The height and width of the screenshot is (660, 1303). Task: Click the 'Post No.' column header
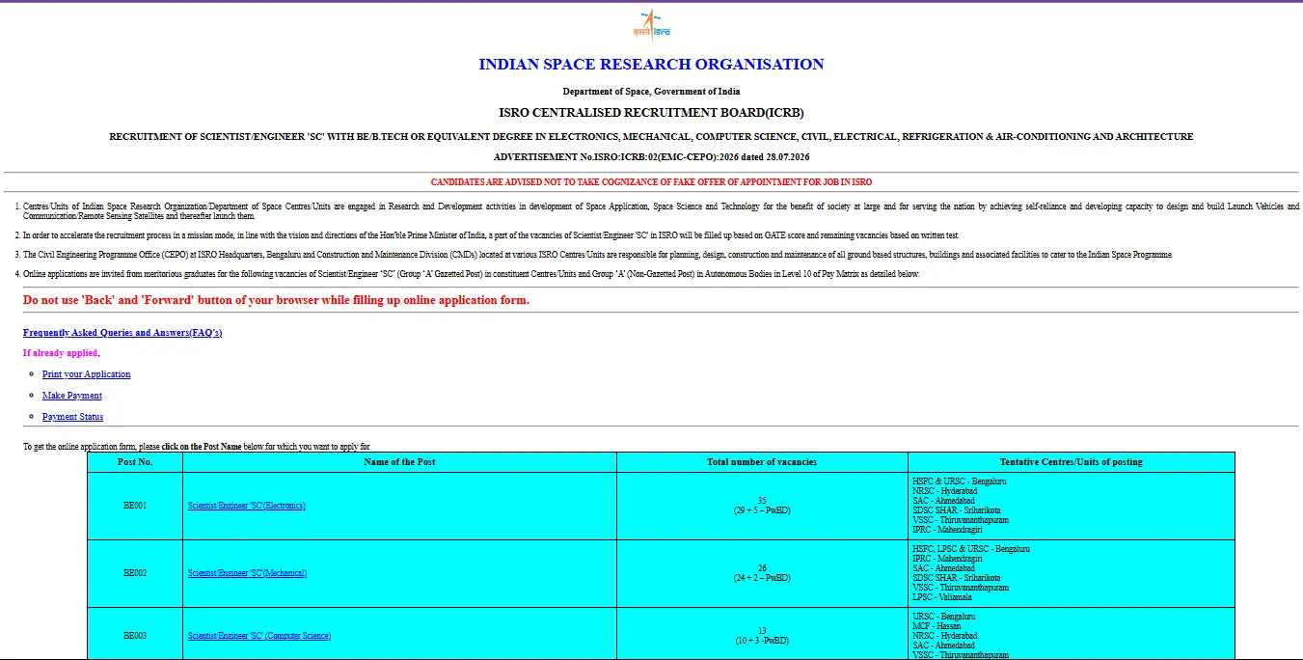click(x=135, y=462)
